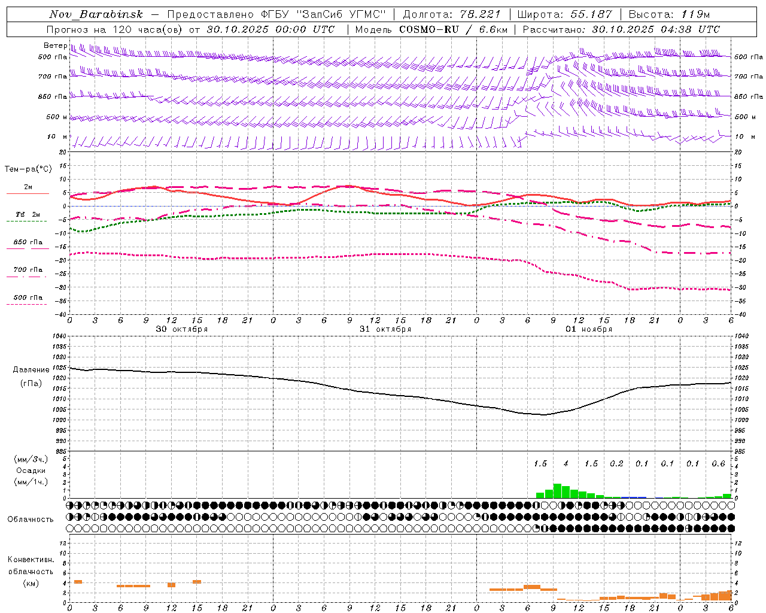766x613 pixels.
Task: Click the 'Облачность' cloud cover label
Action: (x=31, y=520)
